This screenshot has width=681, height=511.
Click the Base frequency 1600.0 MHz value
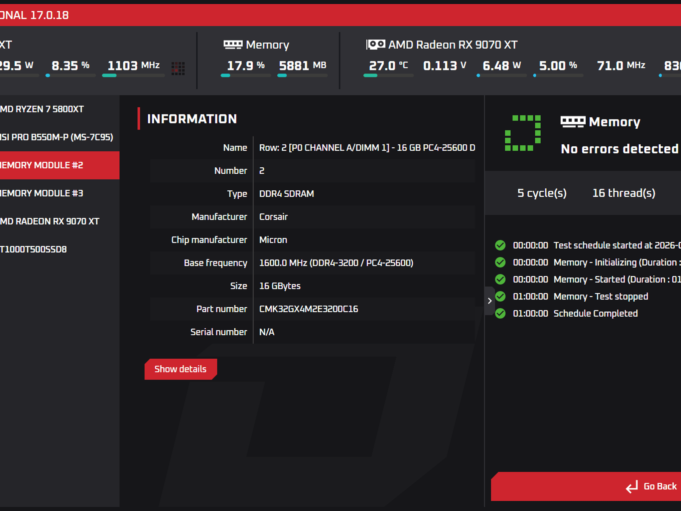coord(336,263)
